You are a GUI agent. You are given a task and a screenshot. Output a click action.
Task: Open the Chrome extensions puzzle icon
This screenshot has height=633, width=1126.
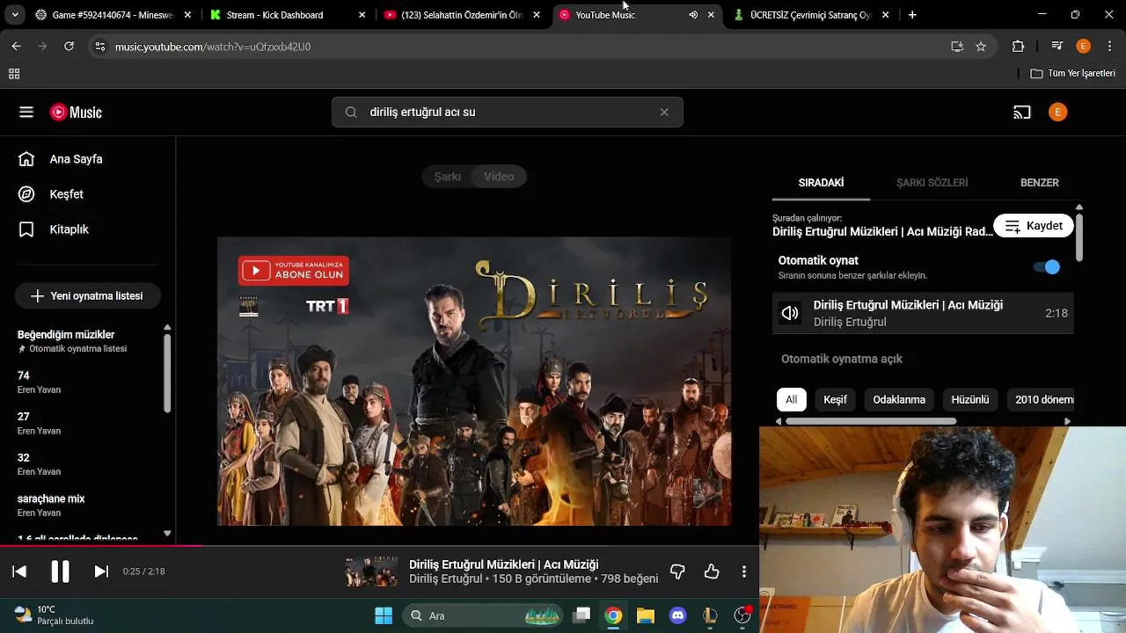1019,47
